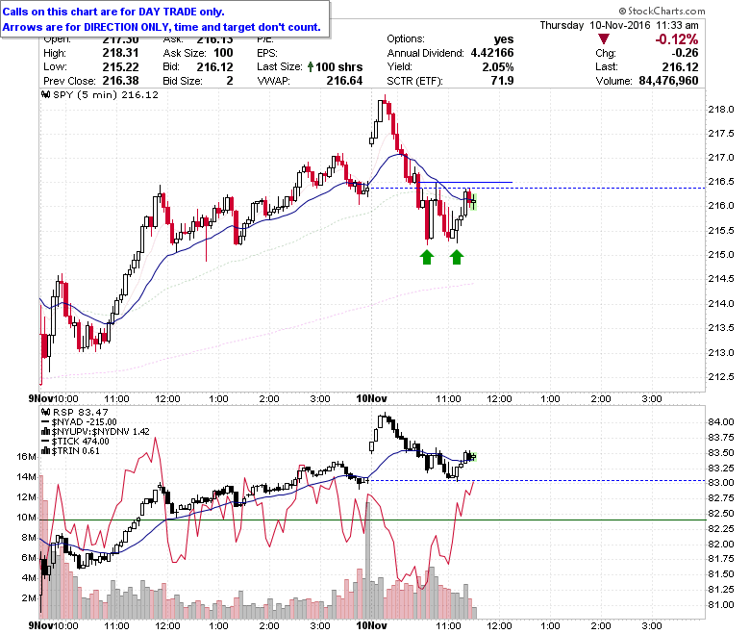This screenshot has width=750, height=634.
Task: Click the bar icon beside $TRIN 0.61
Action: tap(46, 451)
